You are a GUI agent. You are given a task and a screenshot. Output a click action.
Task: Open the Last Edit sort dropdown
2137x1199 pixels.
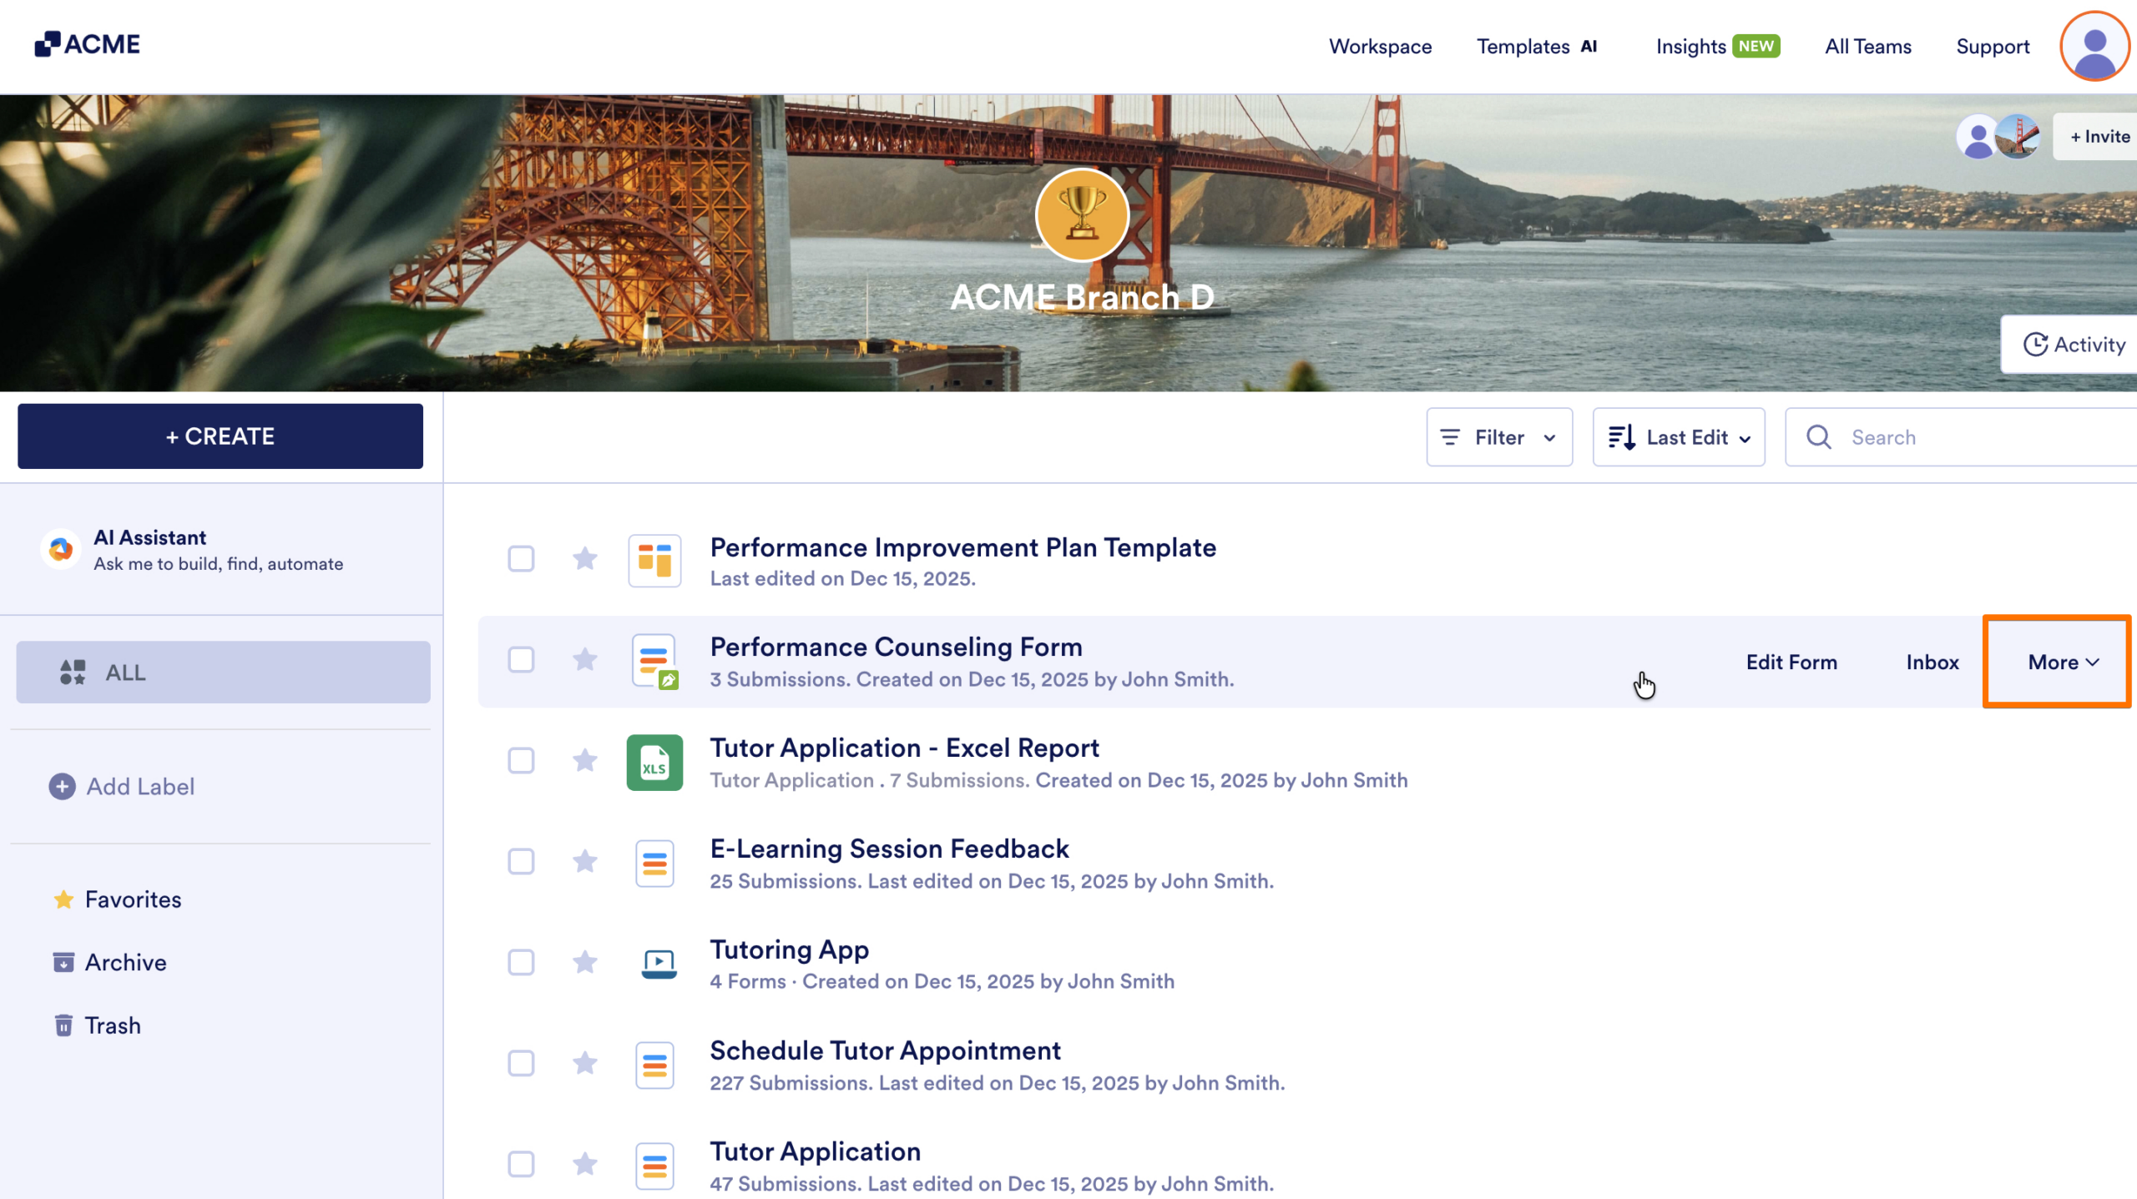pos(1678,436)
